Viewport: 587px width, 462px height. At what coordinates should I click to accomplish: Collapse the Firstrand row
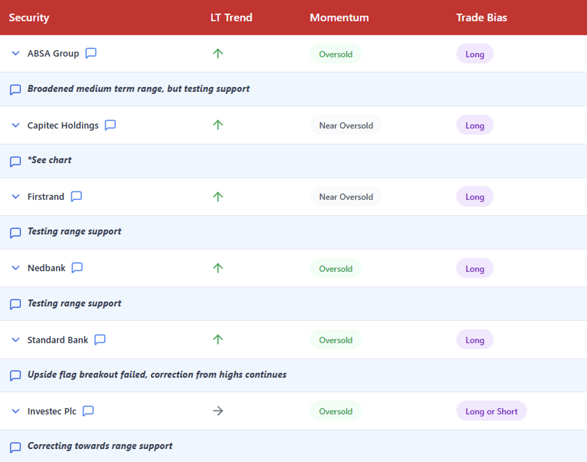[15, 197]
